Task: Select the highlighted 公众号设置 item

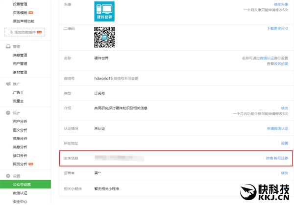Action: click(x=25, y=184)
